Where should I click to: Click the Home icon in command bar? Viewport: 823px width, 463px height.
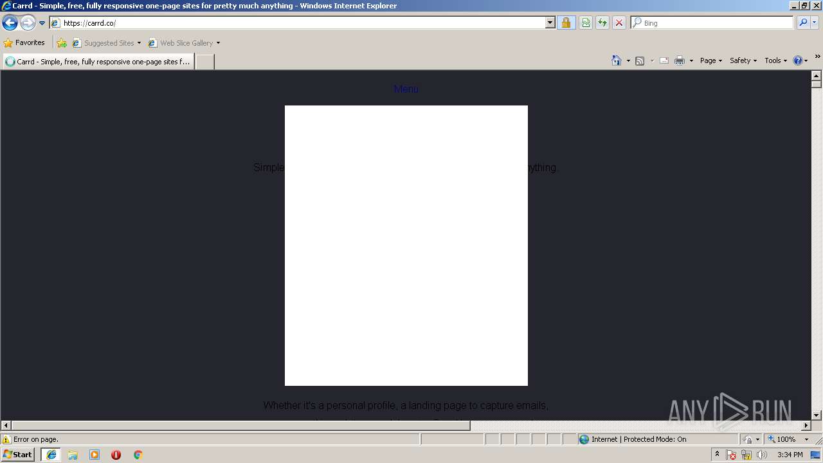(x=616, y=60)
